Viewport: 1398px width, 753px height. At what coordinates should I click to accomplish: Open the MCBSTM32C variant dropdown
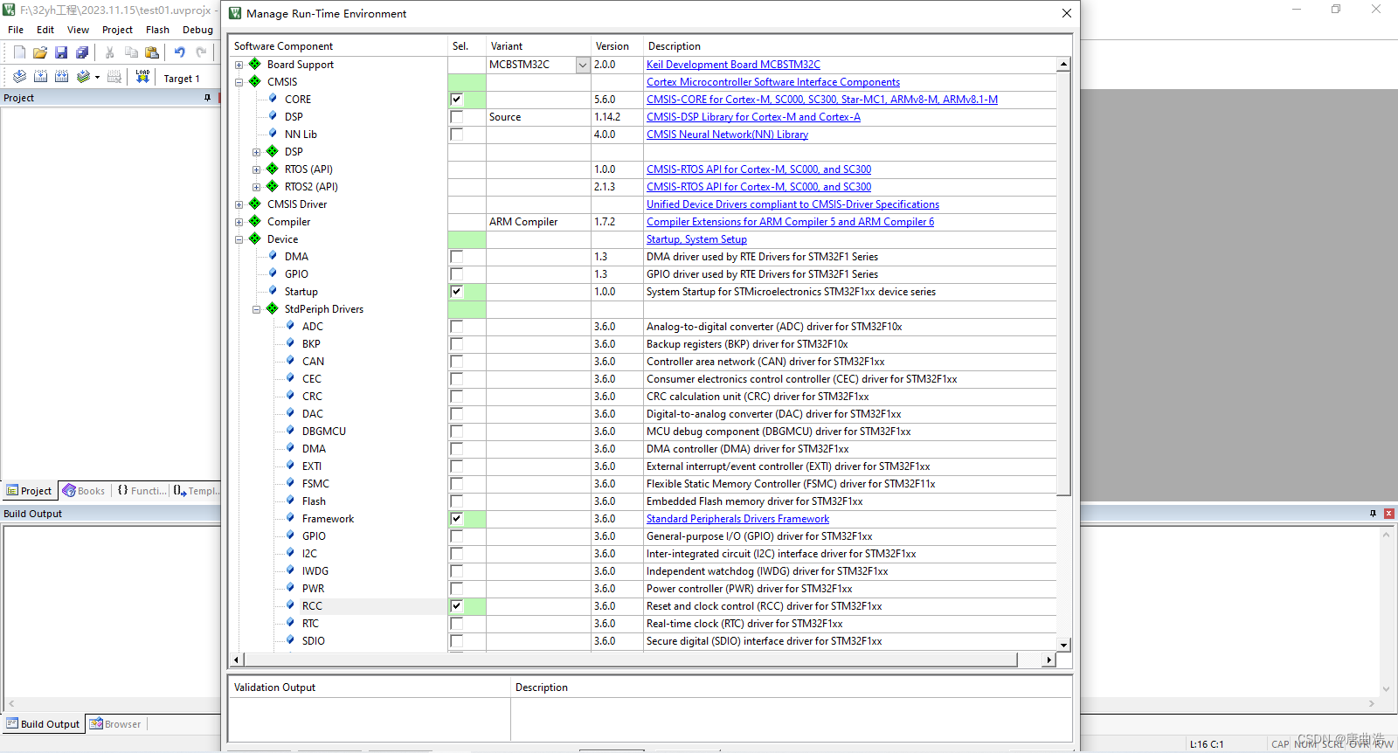point(583,65)
